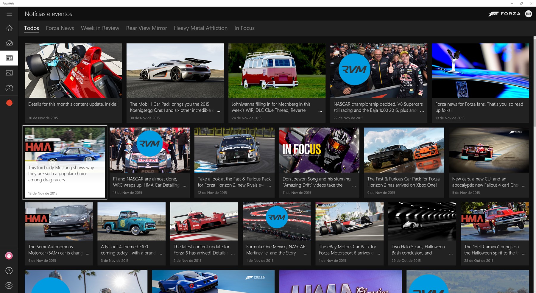The width and height of the screenshot is (536, 293).
Task: Open the Rolls-Royce hood ornament thumbnail
Action: click(x=480, y=71)
